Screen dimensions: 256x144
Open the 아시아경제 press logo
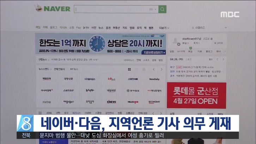tap(47, 90)
